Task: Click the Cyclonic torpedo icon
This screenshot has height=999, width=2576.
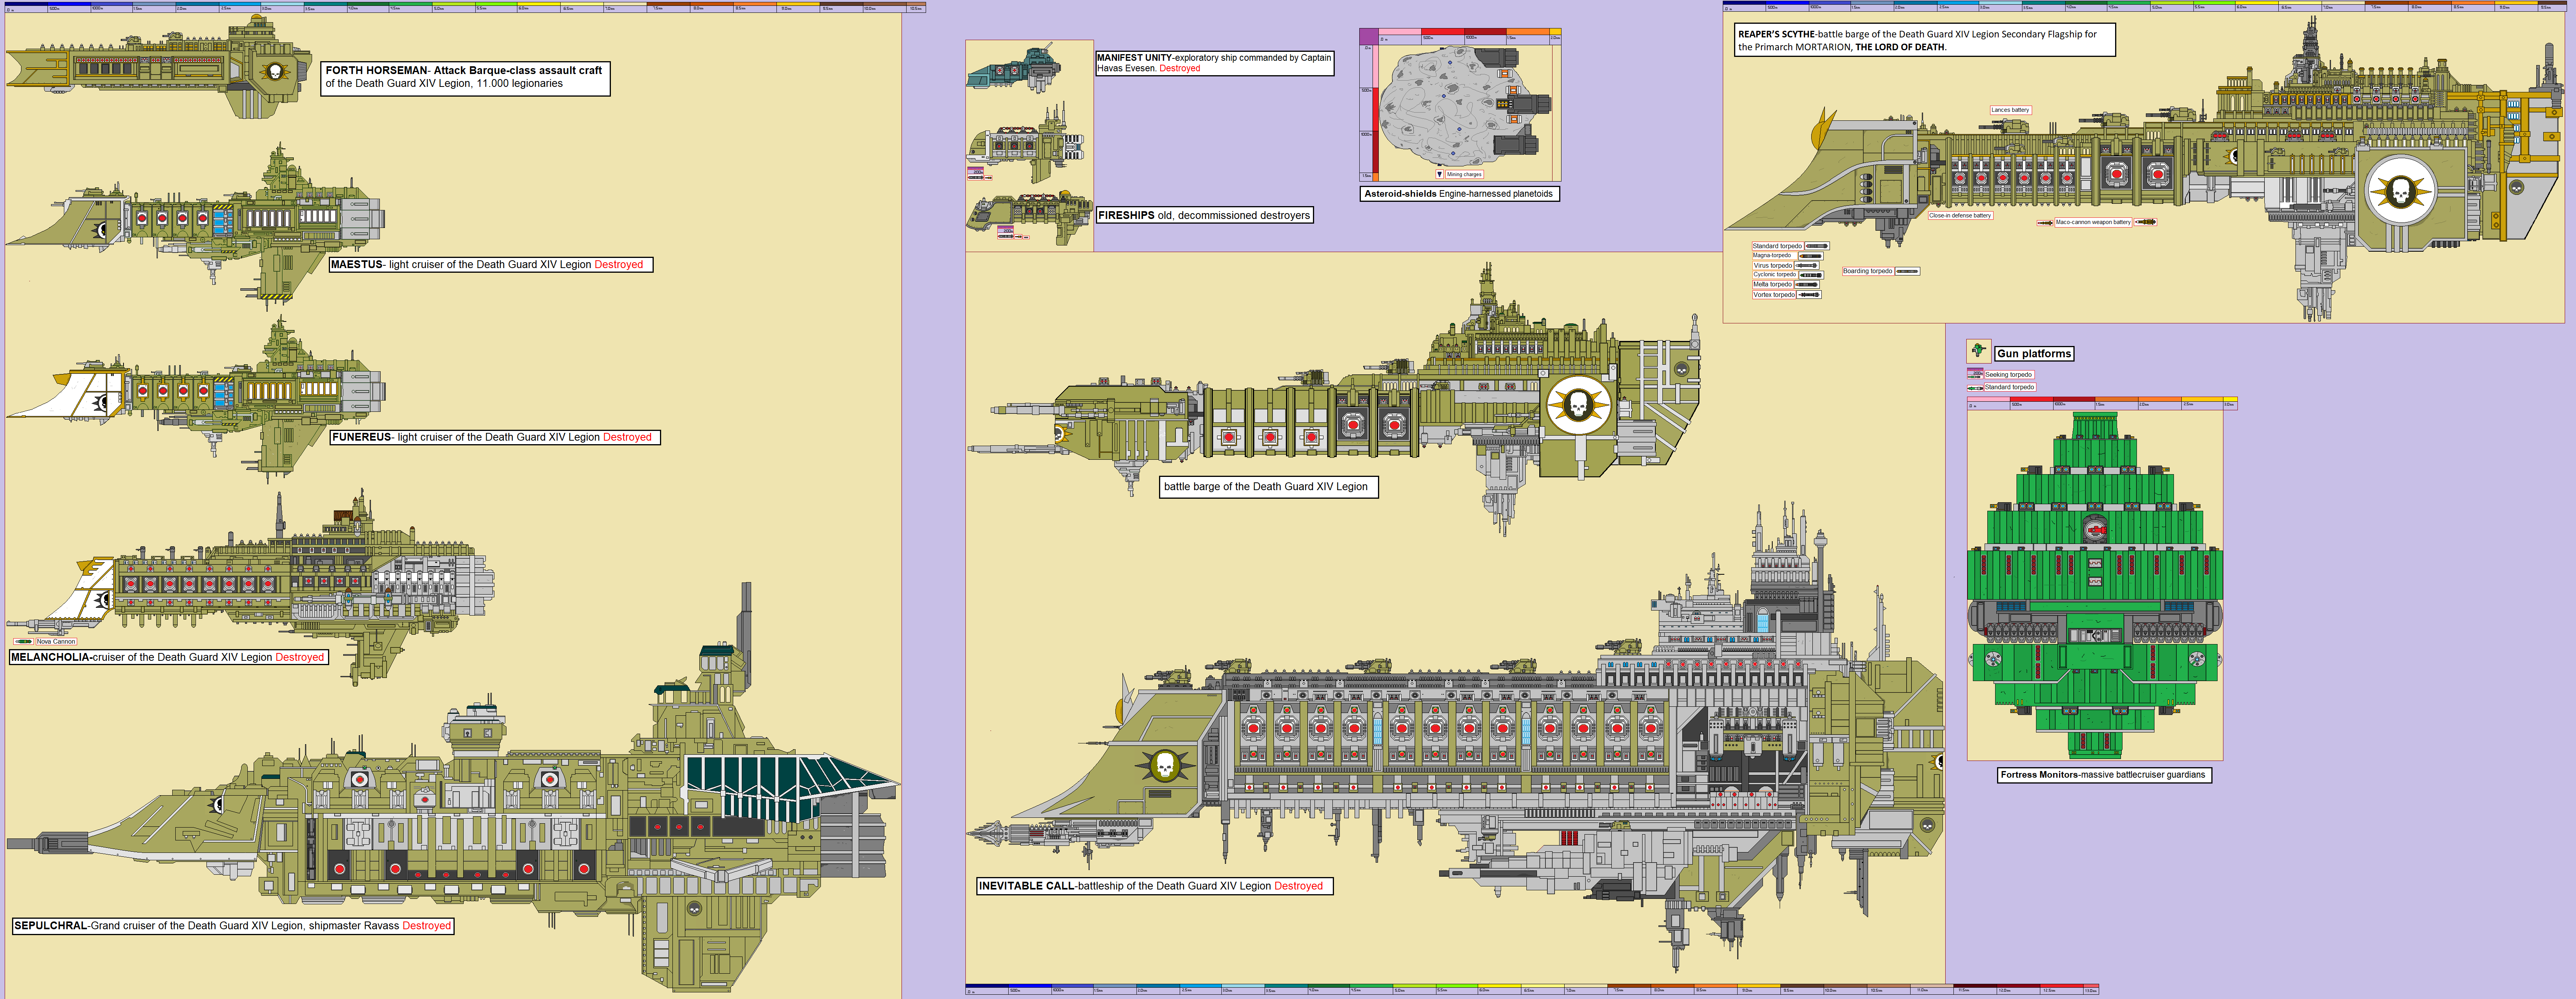Action: [1811, 275]
